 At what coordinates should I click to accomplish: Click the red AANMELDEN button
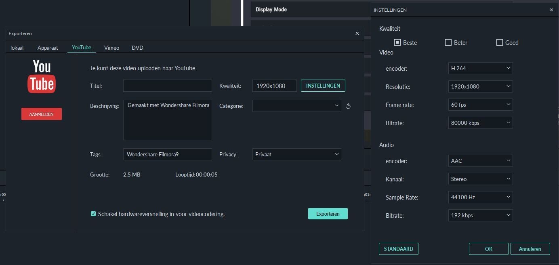click(42, 114)
